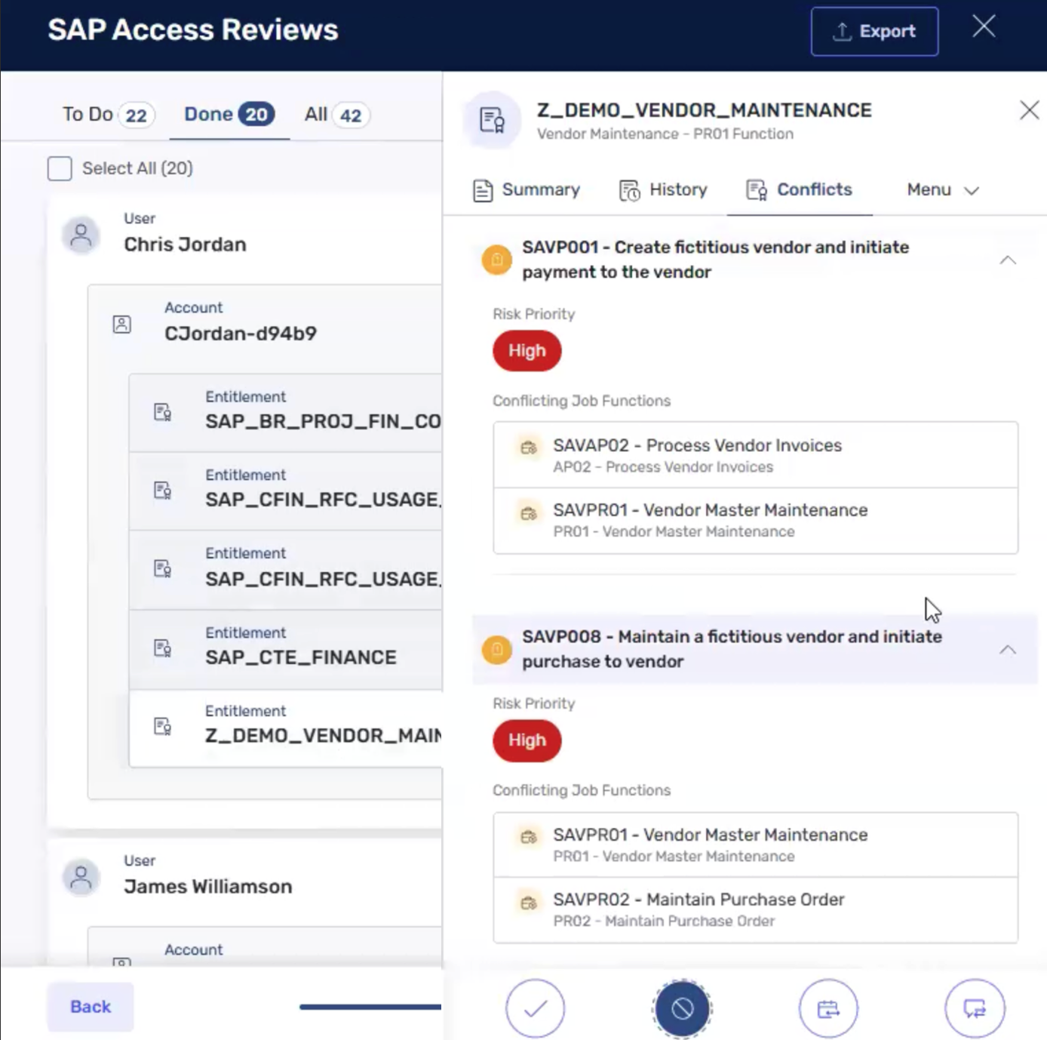The width and height of the screenshot is (1047, 1040).
Task: Click the vendor maintenance header entitlement icon
Action: (x=492, y=120)
